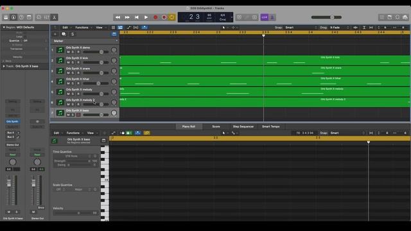The height and width of the screenshot is (231, 411).
Task: Open Orb Synth instrument slot in channel strip
Action: pyautogui.click(x=12, y=121)
